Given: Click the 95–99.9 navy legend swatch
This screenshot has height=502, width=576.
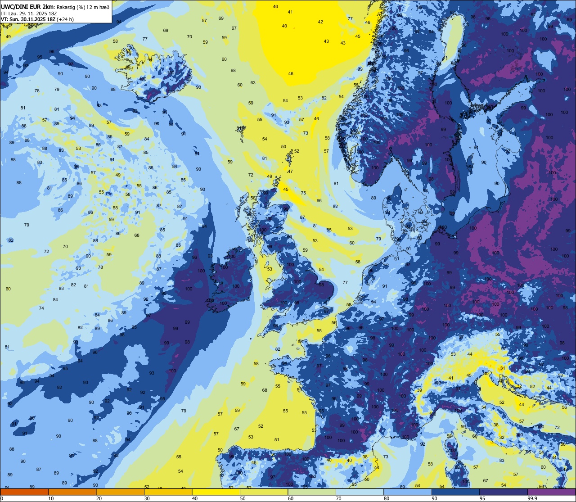Looking at the screenshot, I should coord(504,492).
